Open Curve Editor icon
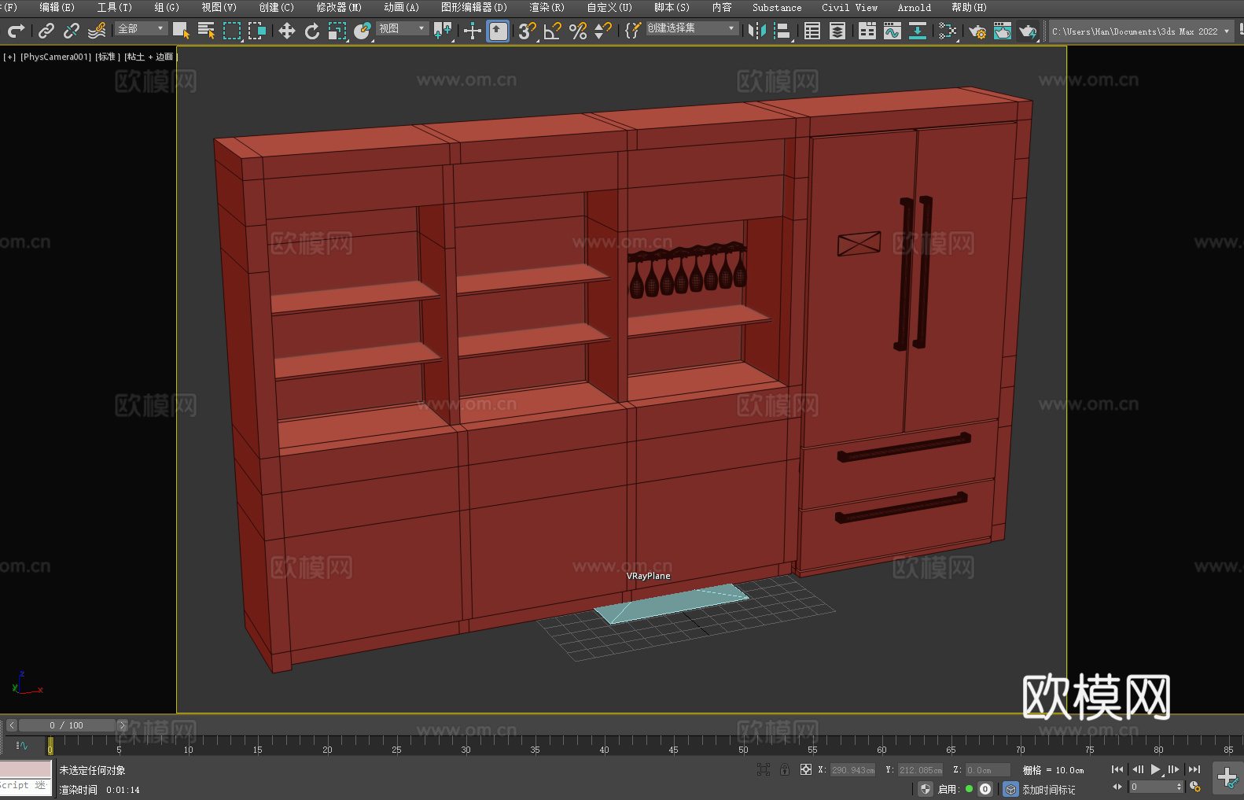 point(892,31)
